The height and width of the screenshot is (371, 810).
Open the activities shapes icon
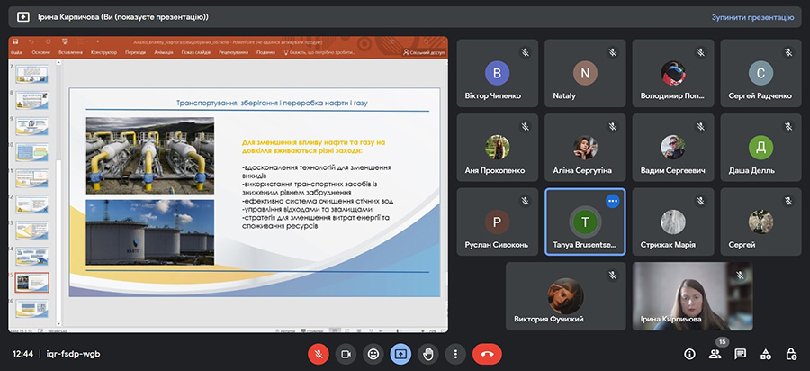[x=766, y=354]
